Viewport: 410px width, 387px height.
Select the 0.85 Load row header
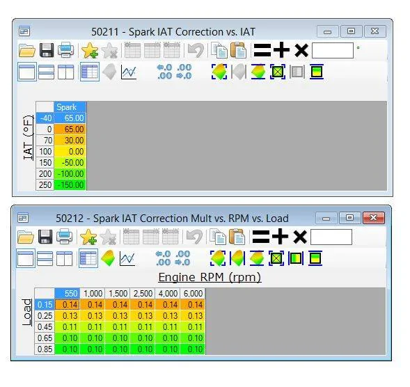[45, 349]
